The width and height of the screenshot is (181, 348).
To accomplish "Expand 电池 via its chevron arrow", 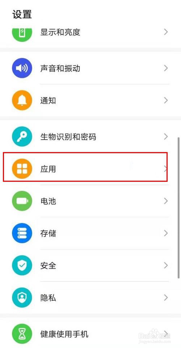I will 166,201.
